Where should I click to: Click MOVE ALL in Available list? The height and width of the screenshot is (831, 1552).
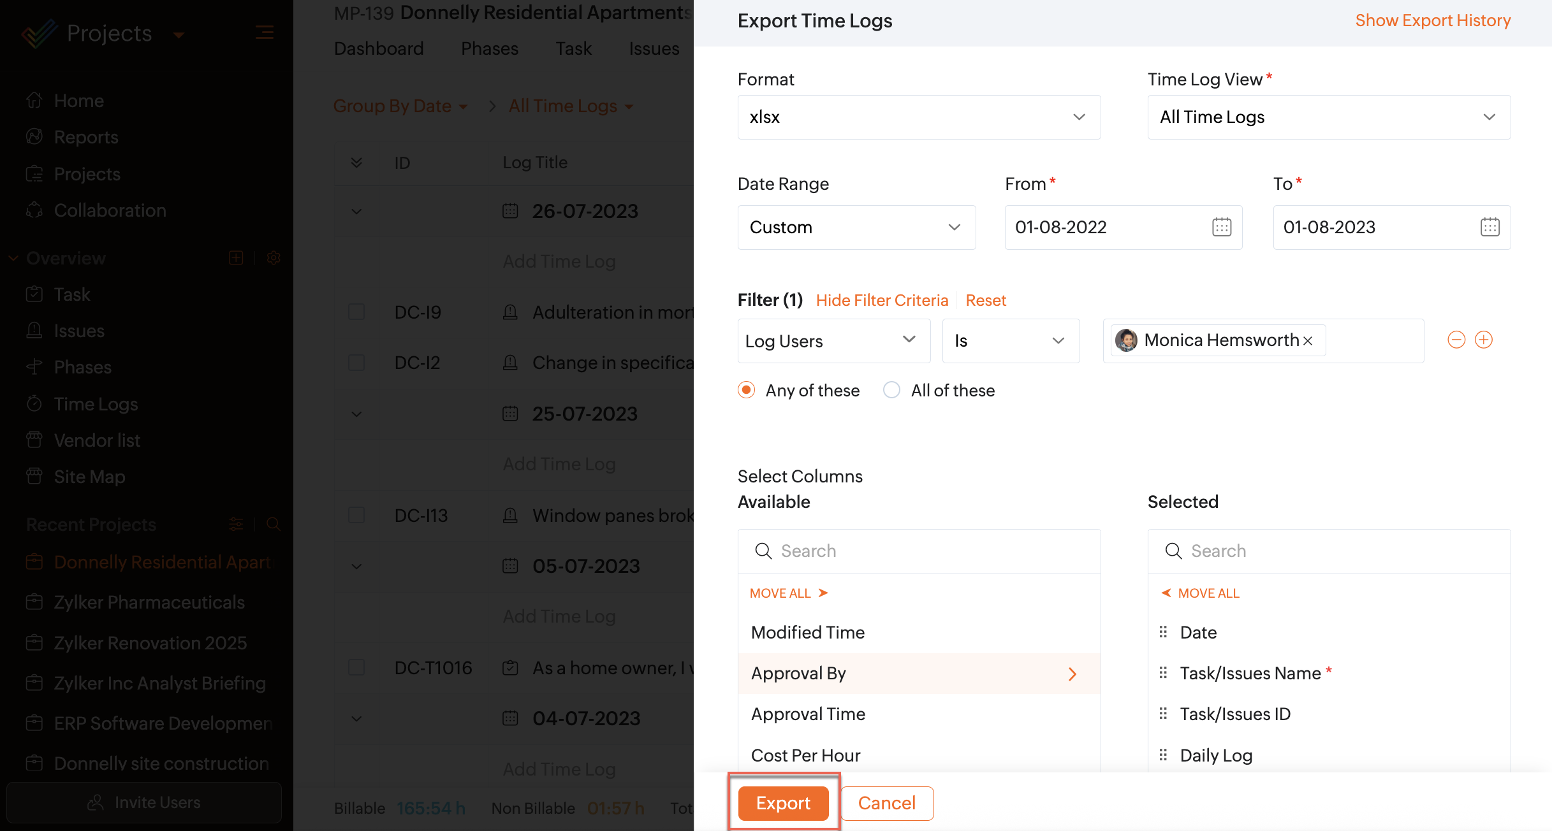tap(788, 593)
